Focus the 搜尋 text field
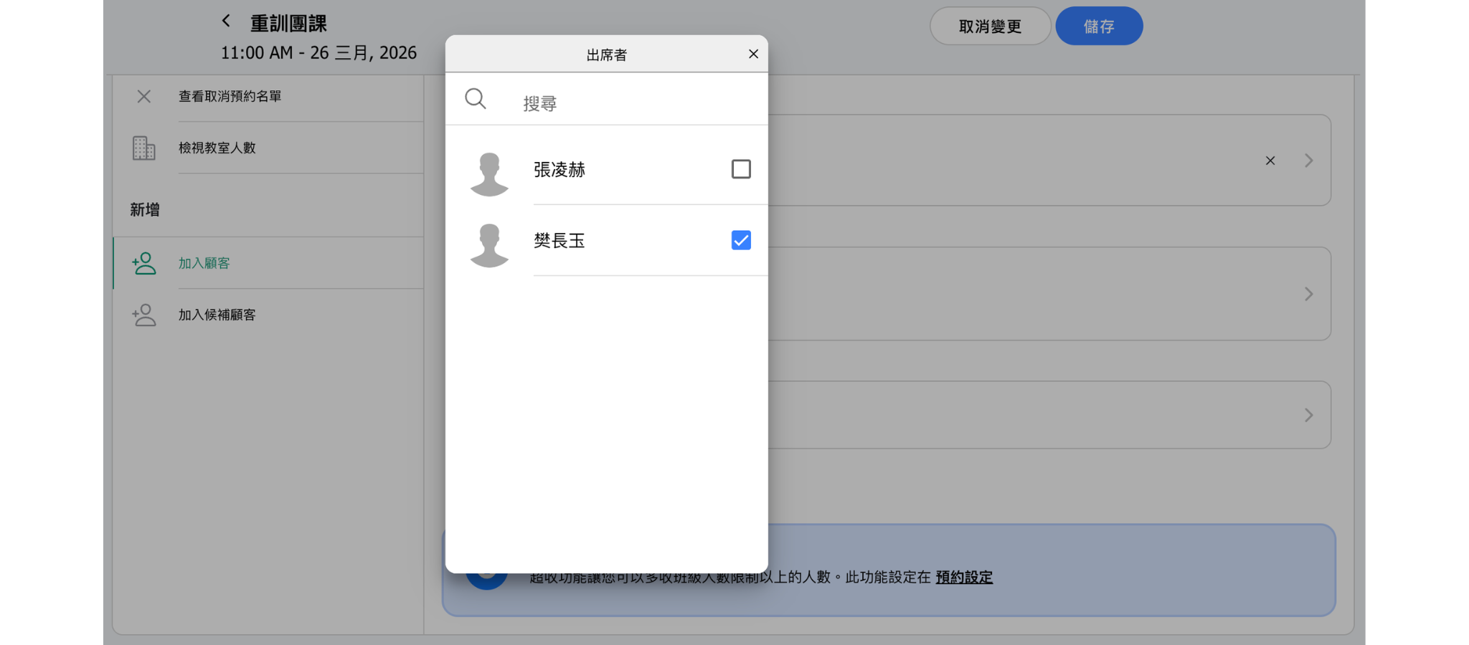 pyautogui.click(x=631, y=103)
